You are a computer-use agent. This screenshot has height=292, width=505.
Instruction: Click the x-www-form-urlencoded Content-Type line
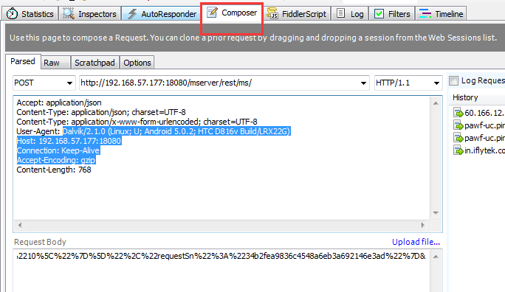(137, 122)
